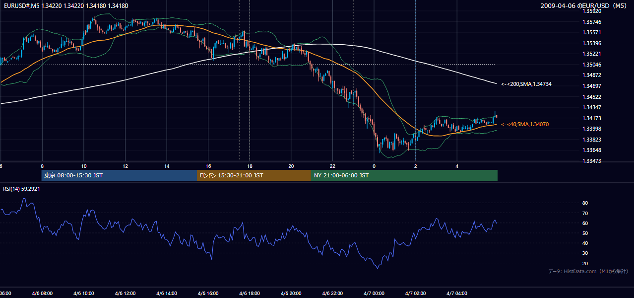Click the Tokyo 08:00-15:30 JST session bar
This screenshot has height=298, width=634.
click(119, 175)
